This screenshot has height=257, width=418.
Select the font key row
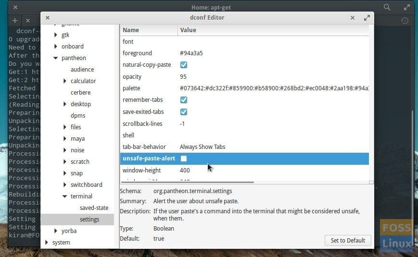point(244,41)
